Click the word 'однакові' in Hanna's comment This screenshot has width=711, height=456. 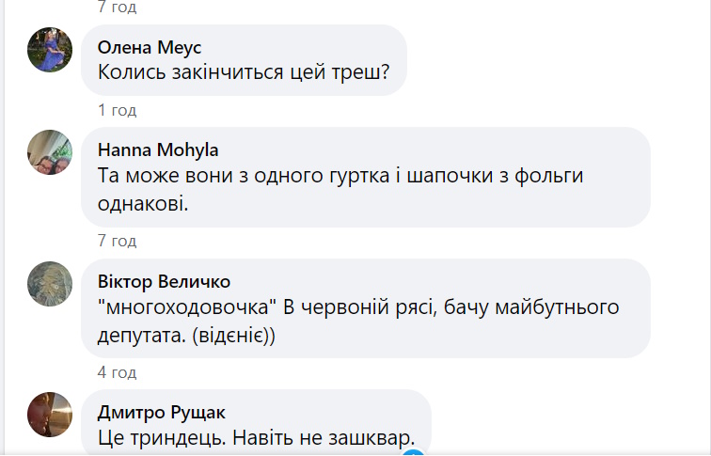[143, 201]
